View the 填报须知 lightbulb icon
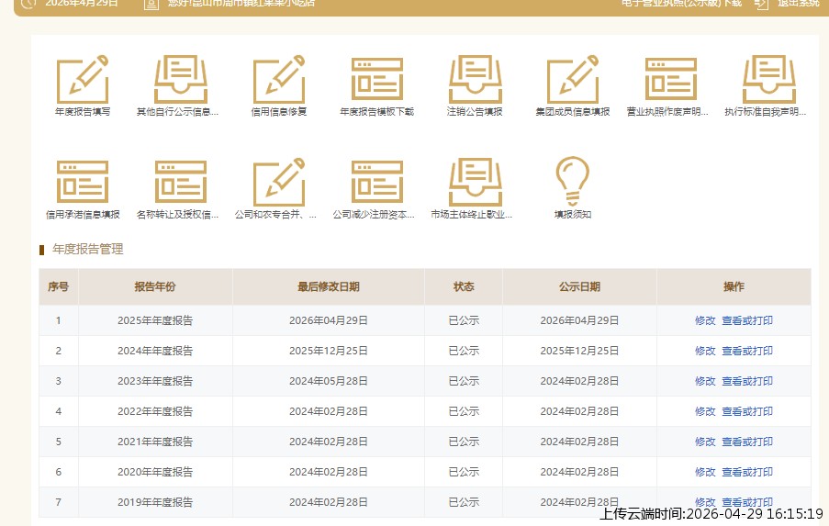Image resolution: width=829 pixels, height=526 pixels. (573, 182)
